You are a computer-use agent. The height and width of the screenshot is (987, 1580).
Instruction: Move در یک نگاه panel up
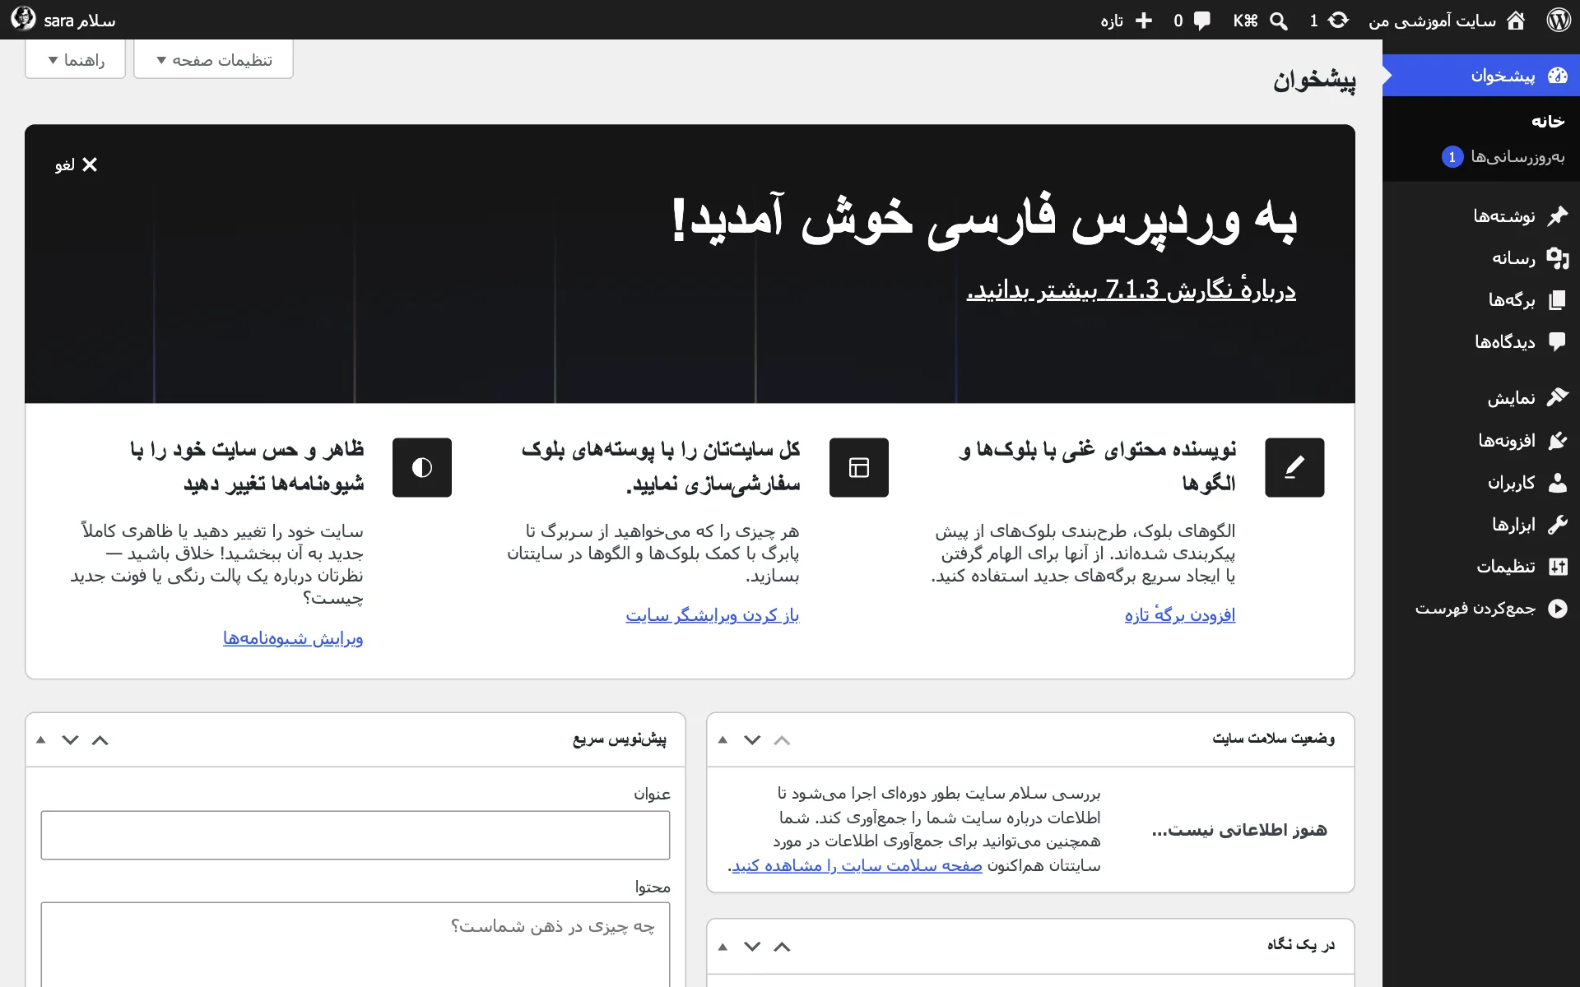pos(782,947)
